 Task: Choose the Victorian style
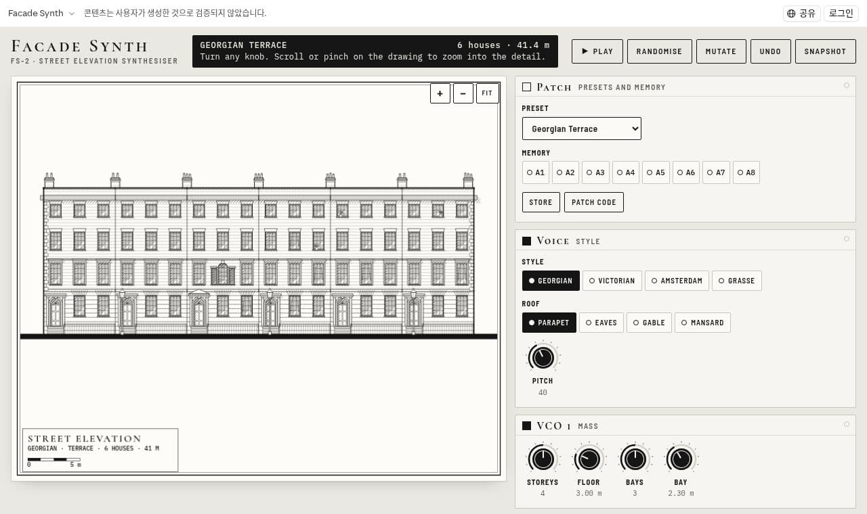[x=612, y=281]
